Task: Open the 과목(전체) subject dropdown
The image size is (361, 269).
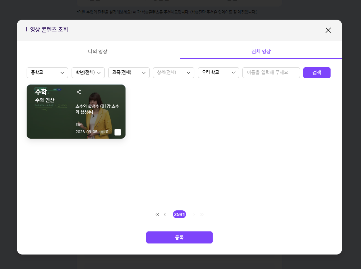Action: coord(129,73)
